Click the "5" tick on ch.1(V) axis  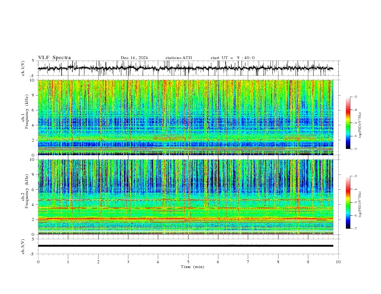coord(33,61)
